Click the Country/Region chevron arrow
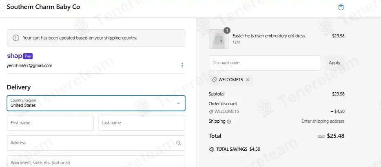 coord(179,103)
